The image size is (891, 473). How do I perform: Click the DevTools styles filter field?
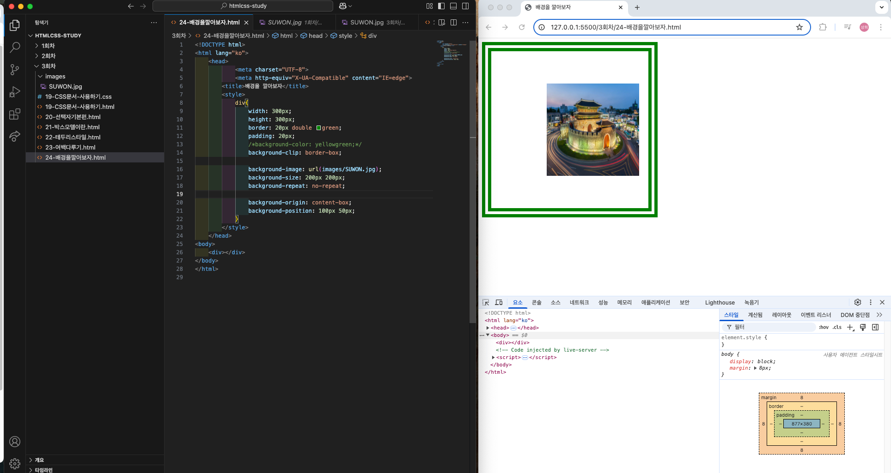tap(769, 327)
